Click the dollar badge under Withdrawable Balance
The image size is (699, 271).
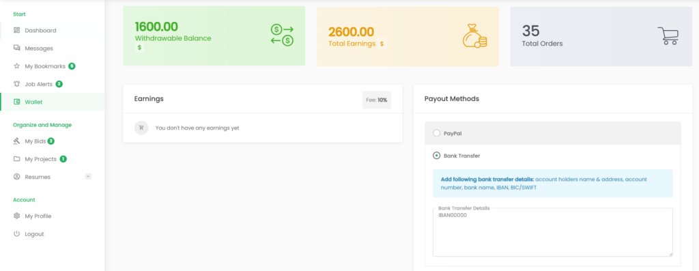tap(139, 48)
